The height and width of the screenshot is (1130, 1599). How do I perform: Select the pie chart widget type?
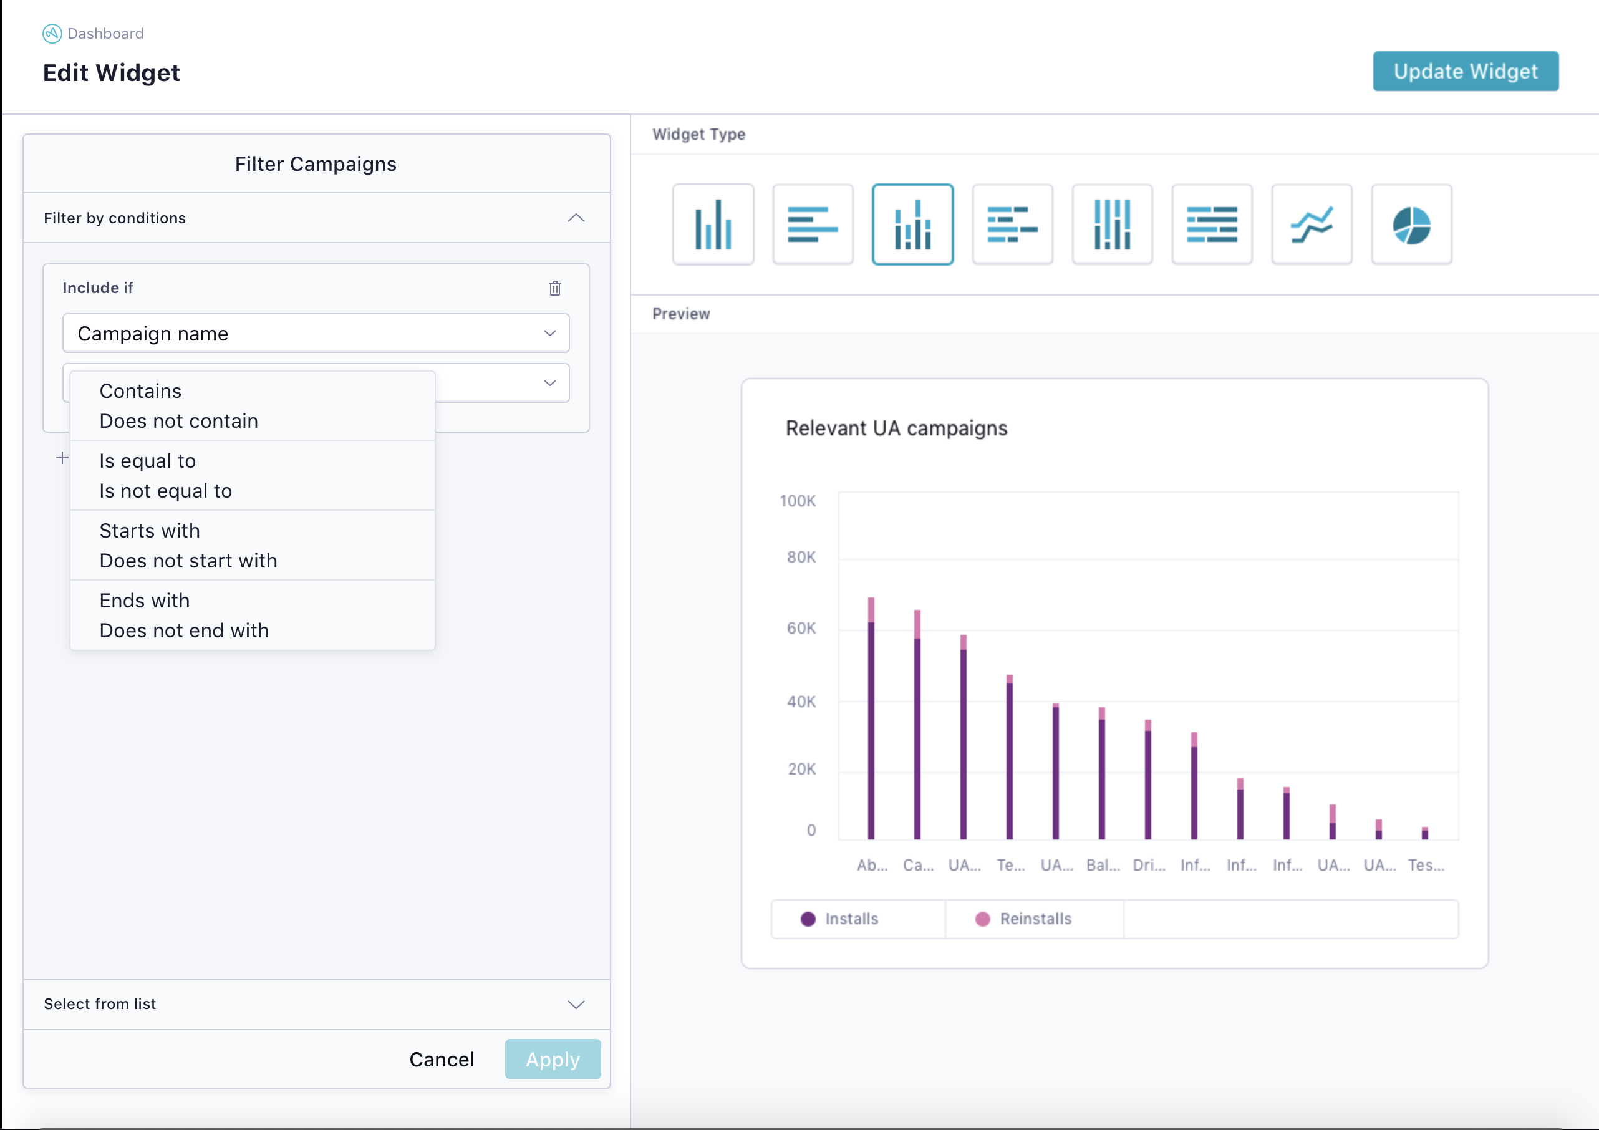click(x=1412, y=224)
